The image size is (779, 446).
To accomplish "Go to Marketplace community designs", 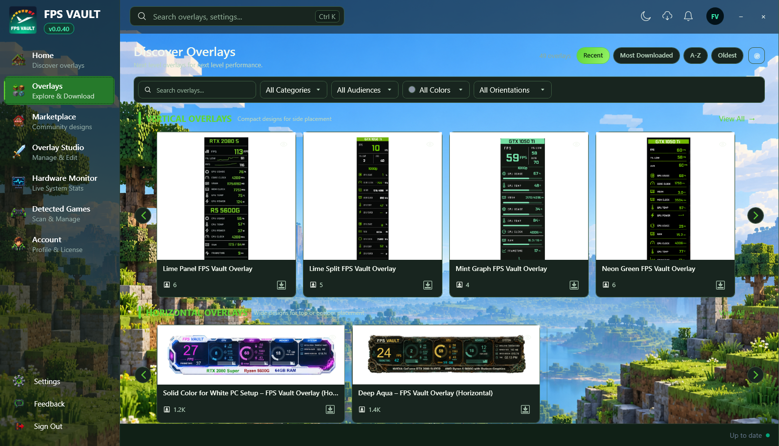I will pyautogui.click(x=60, y=121).
